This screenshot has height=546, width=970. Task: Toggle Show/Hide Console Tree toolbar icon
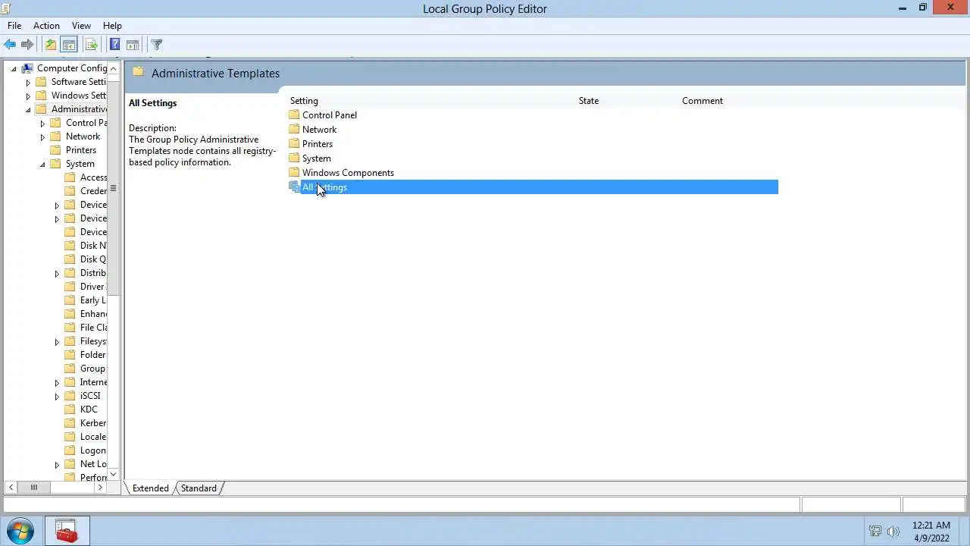pyautogui.click(x=69, y=45)
